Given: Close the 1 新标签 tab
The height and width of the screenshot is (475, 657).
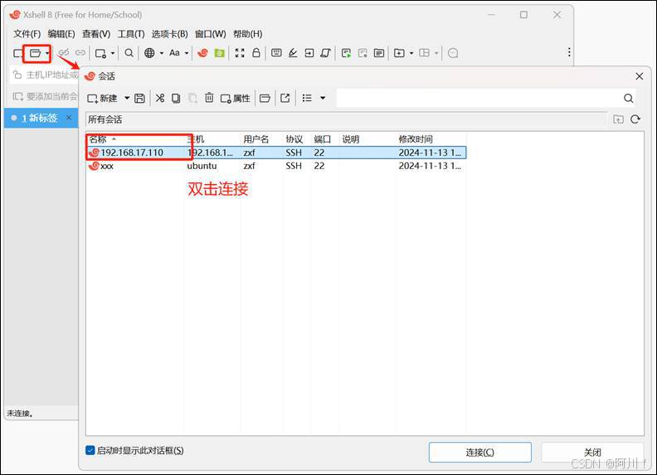Looking at the screenshot, I should (69, 118).
